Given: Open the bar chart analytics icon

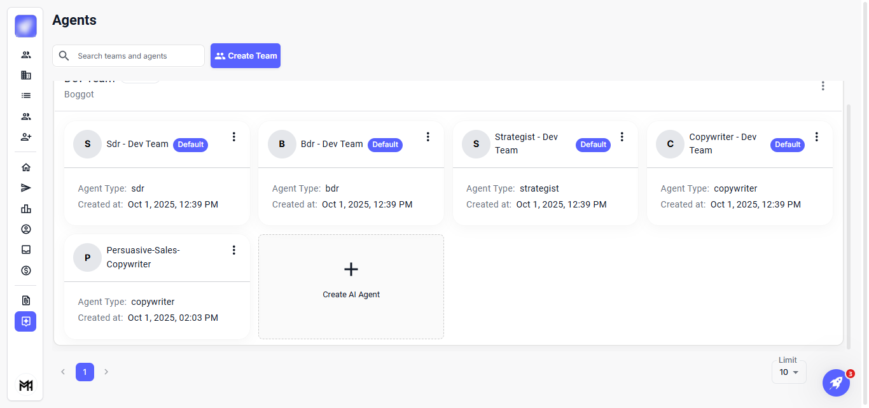Looking at the screenshot, I should click(x=26, y=209).
